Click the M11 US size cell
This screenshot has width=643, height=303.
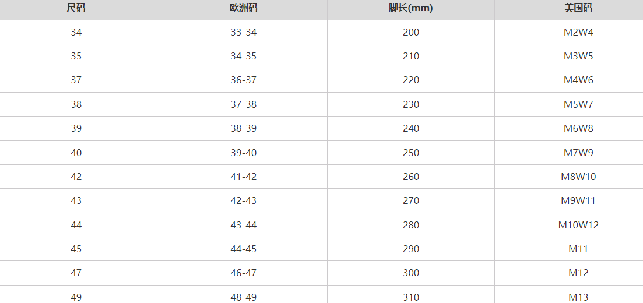click(578, 249)
